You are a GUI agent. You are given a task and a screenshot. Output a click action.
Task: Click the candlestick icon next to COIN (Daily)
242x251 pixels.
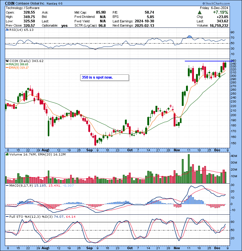(7, 61)
